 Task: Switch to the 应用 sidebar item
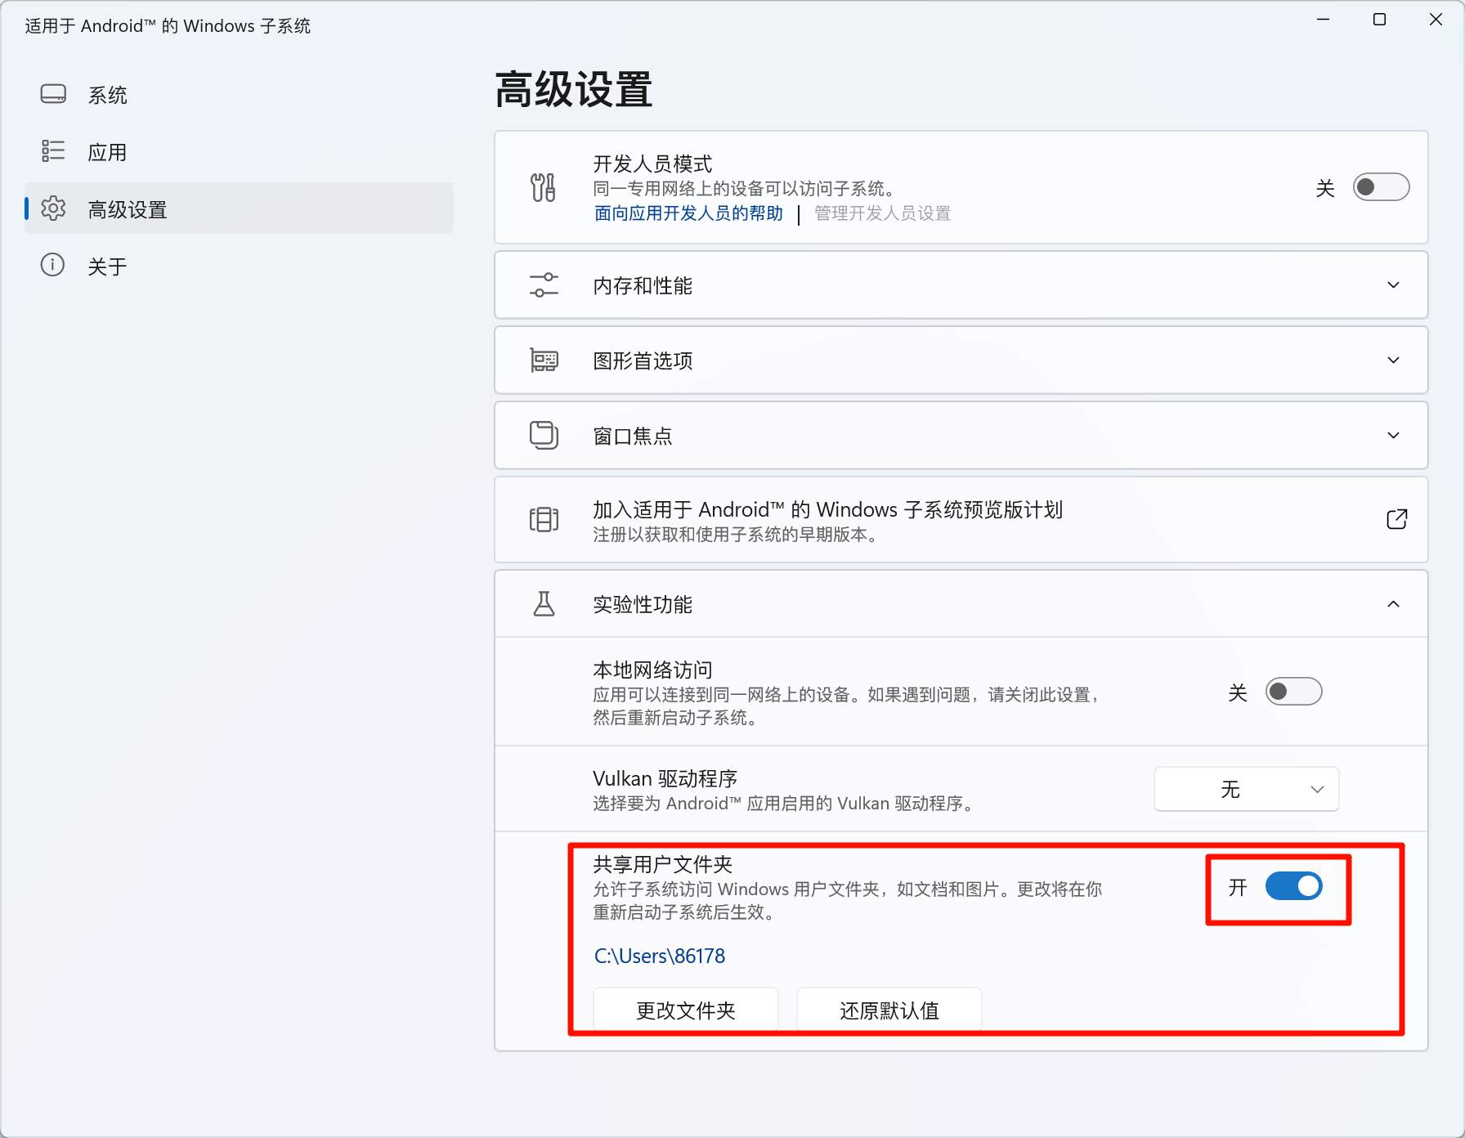tap(107, 152)
